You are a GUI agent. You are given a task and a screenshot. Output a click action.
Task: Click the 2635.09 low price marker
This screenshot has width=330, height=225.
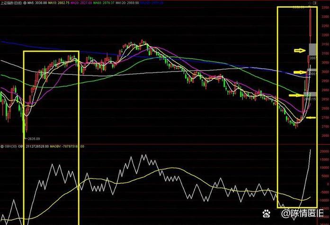pos(32,139)
